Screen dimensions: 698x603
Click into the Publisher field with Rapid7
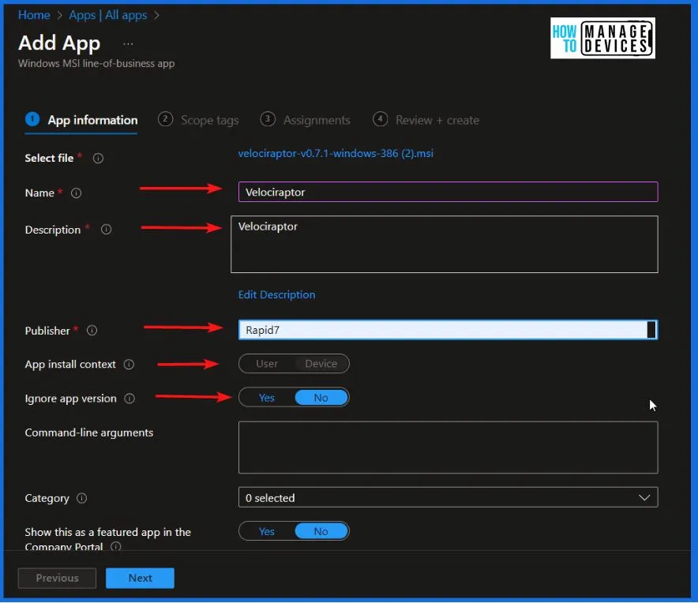pyautogui.click(x=448, y=330)
